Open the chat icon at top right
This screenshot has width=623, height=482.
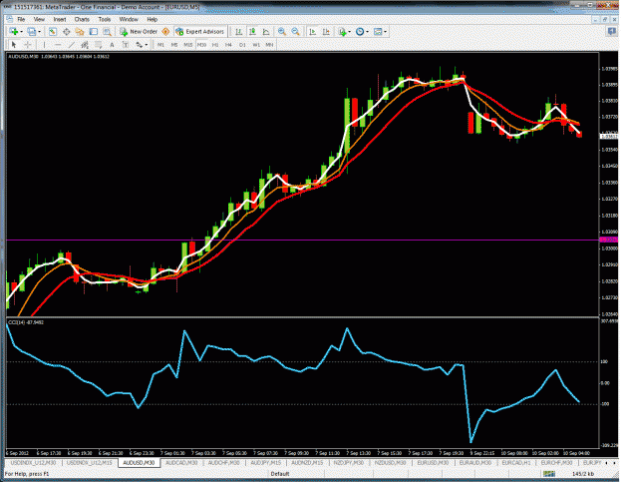click(x=612, y=31)
